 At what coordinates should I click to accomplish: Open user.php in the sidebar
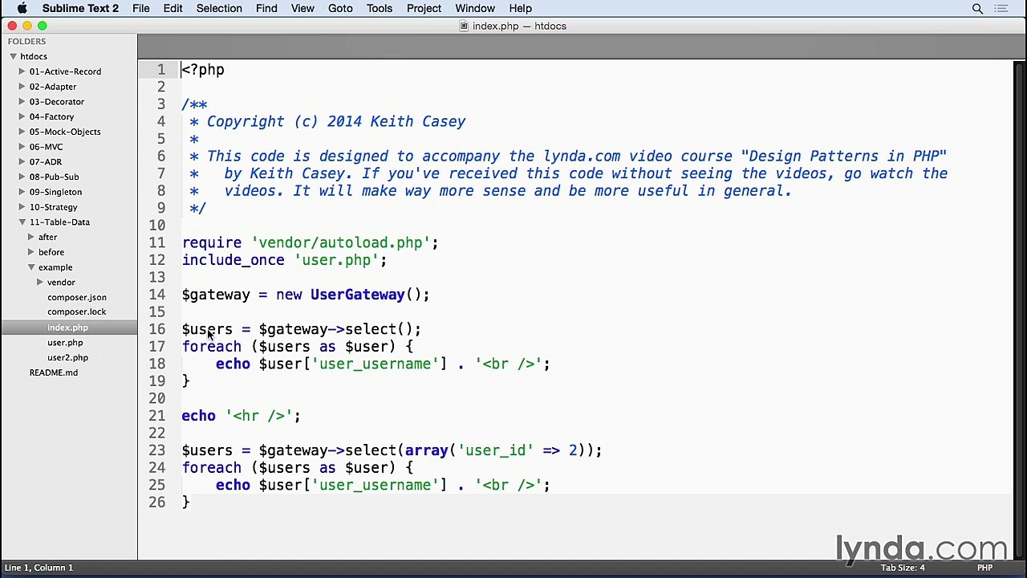65,343
